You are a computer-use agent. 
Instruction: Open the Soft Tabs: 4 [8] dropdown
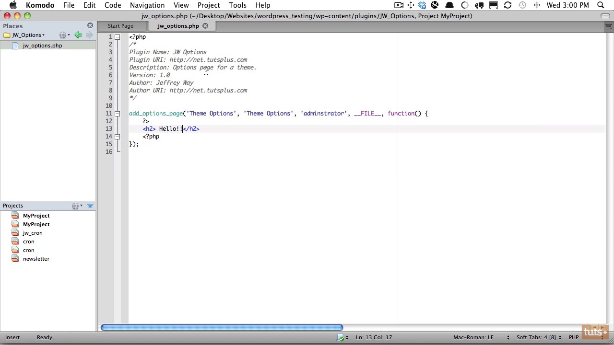pos(538,337)
